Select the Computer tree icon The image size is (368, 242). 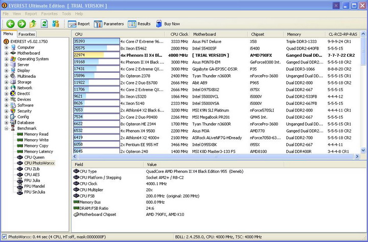pos(13,47)
